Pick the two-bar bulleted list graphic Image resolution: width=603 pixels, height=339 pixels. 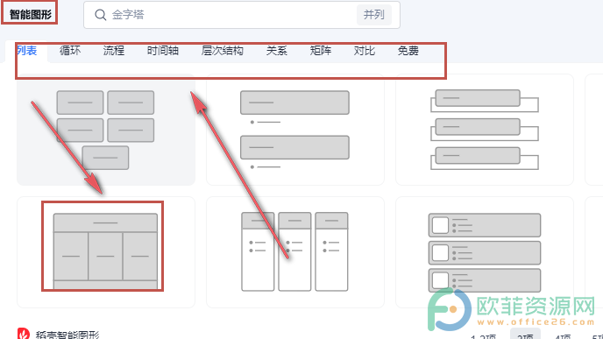tap(295, 130)
